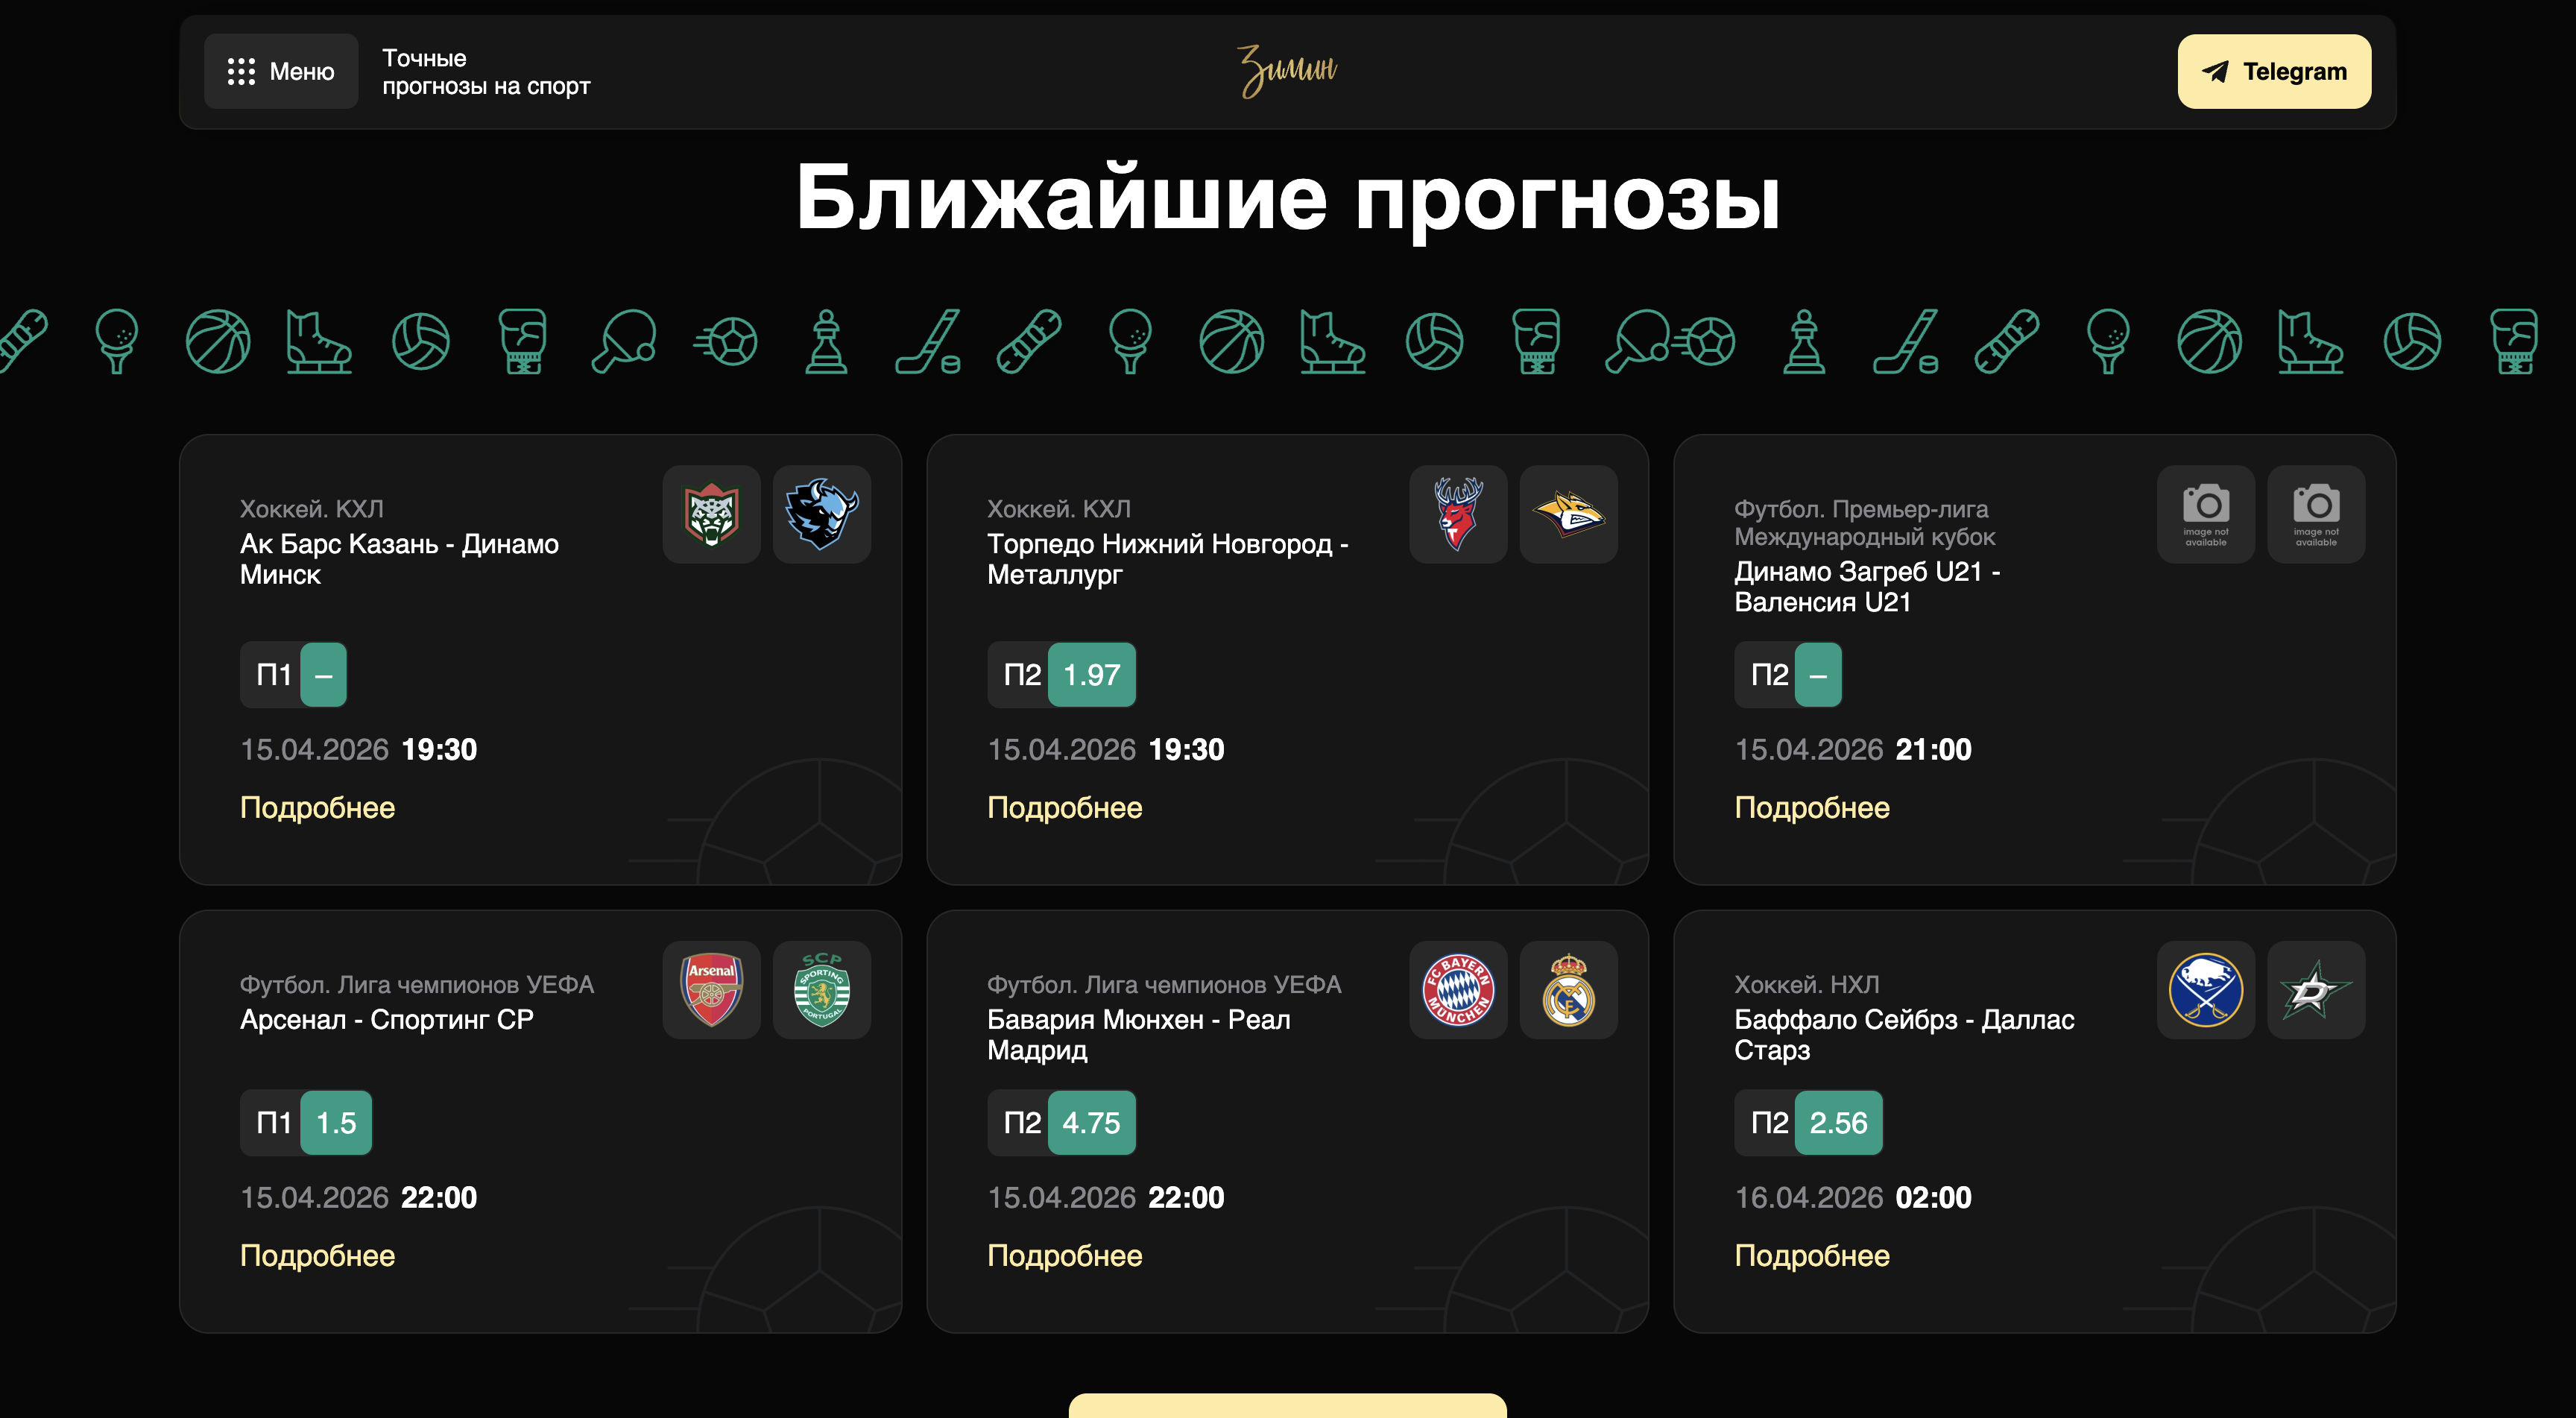Screen dimensions: 2576x1418
Task: Click the Real Madrid crest
Action: pyautogui.click(x=1569, y=990)
